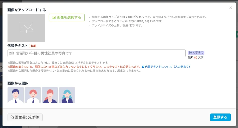Click the 画像から選択 section heading
Screen dimensions: 238x128
tap(18, 83)
